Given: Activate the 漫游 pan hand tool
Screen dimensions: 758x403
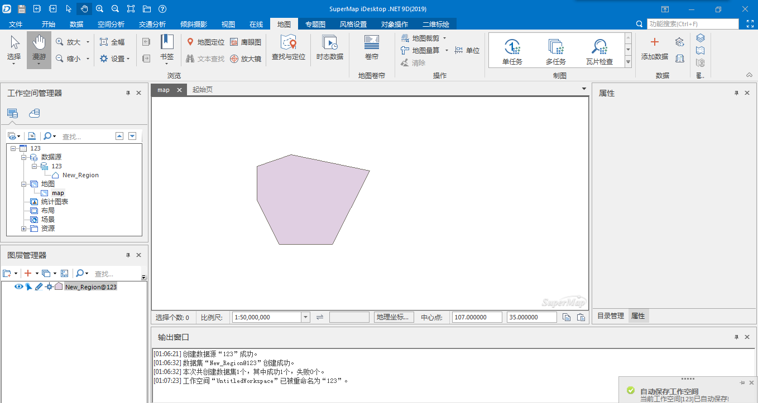Looking at the screenshot, I should tap(39, 50).
